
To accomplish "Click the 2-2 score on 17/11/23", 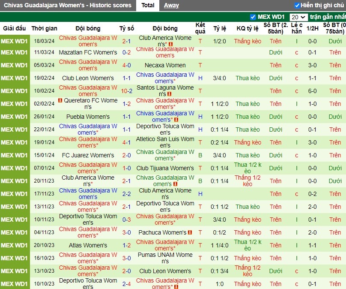I will click(127, 194).
